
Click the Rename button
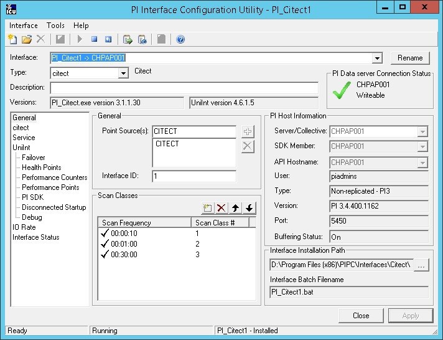[x=410, y=58]
